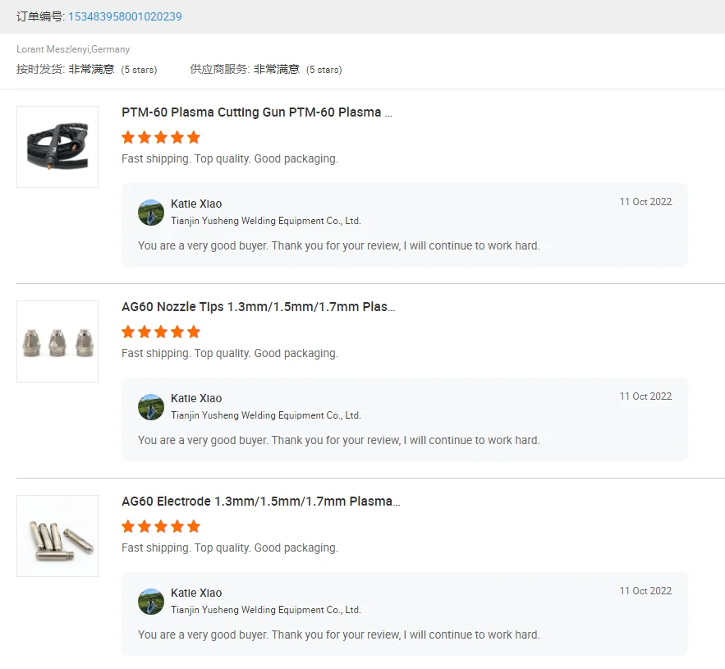Open Tianjin Yusheng company name in Electrode reply
Screen dimensions: 725x669
pyautogui.click(x=266, y=610)
